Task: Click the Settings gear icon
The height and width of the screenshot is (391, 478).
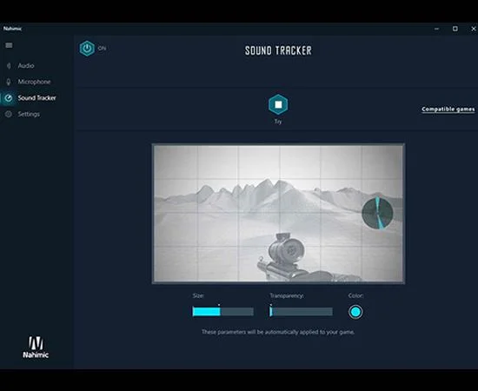Action: click(9, 114)
